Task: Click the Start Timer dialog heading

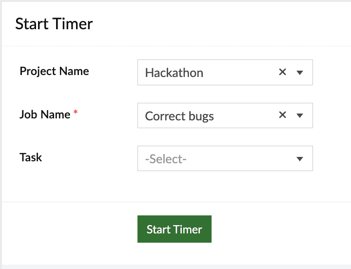Action: [x=54, y=24]
